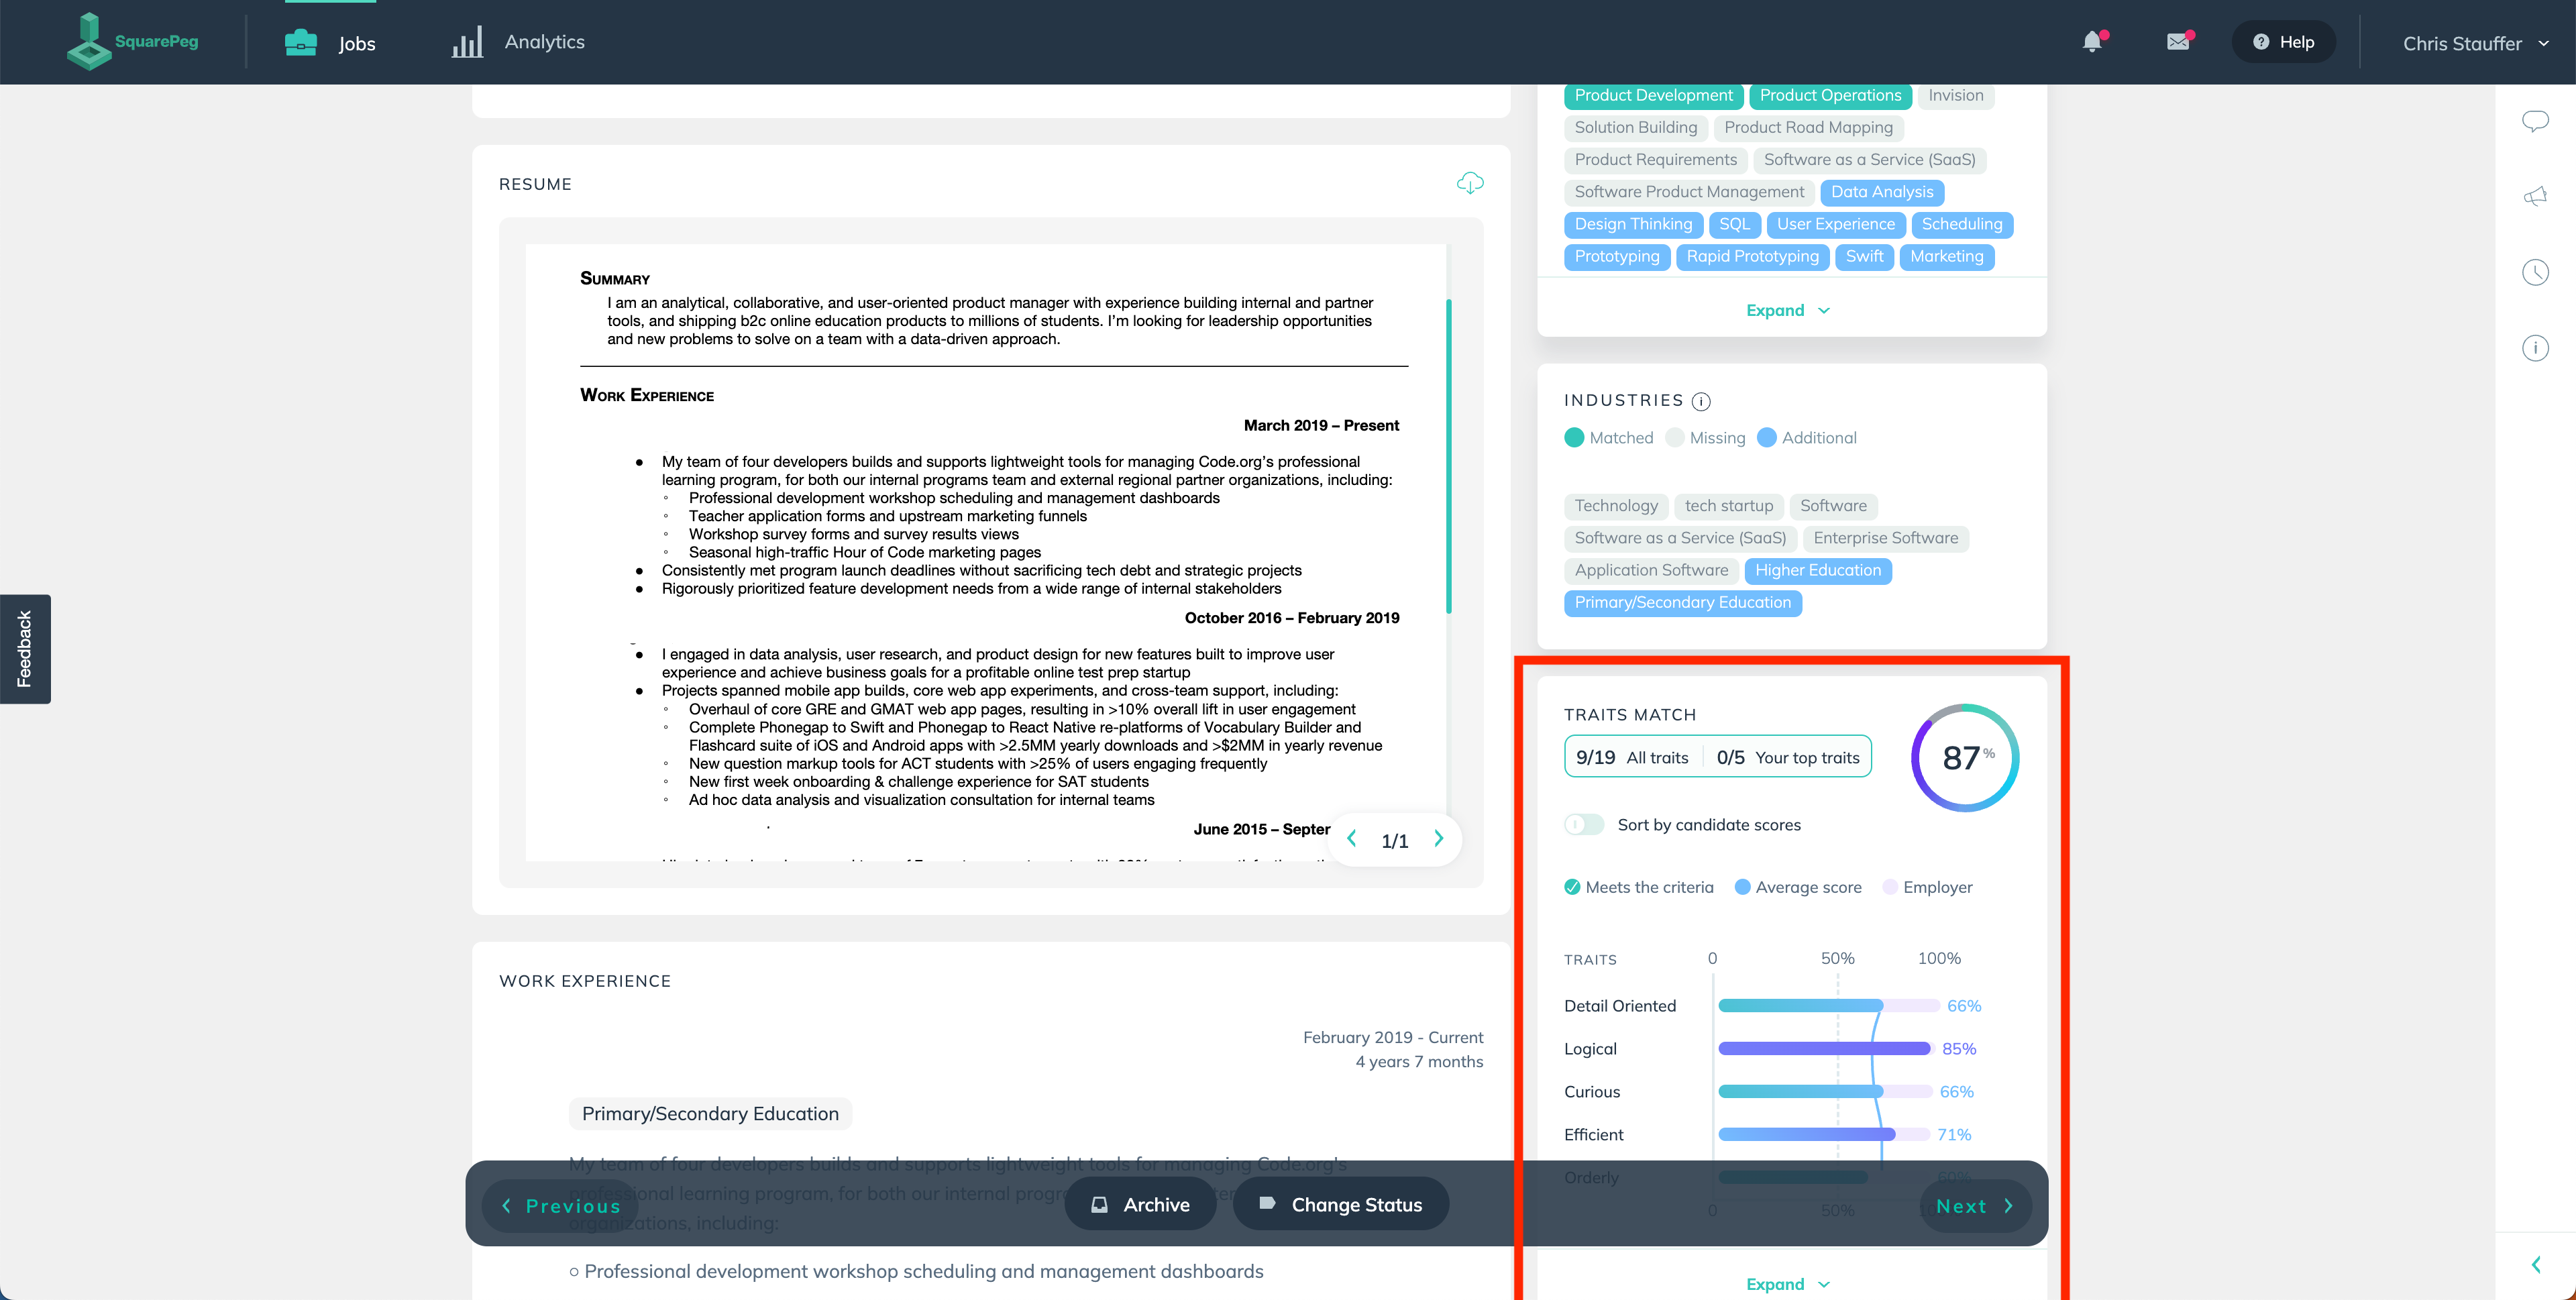Open the Jobs briefcase icon

pyautogui.click(x=301, y=42)
